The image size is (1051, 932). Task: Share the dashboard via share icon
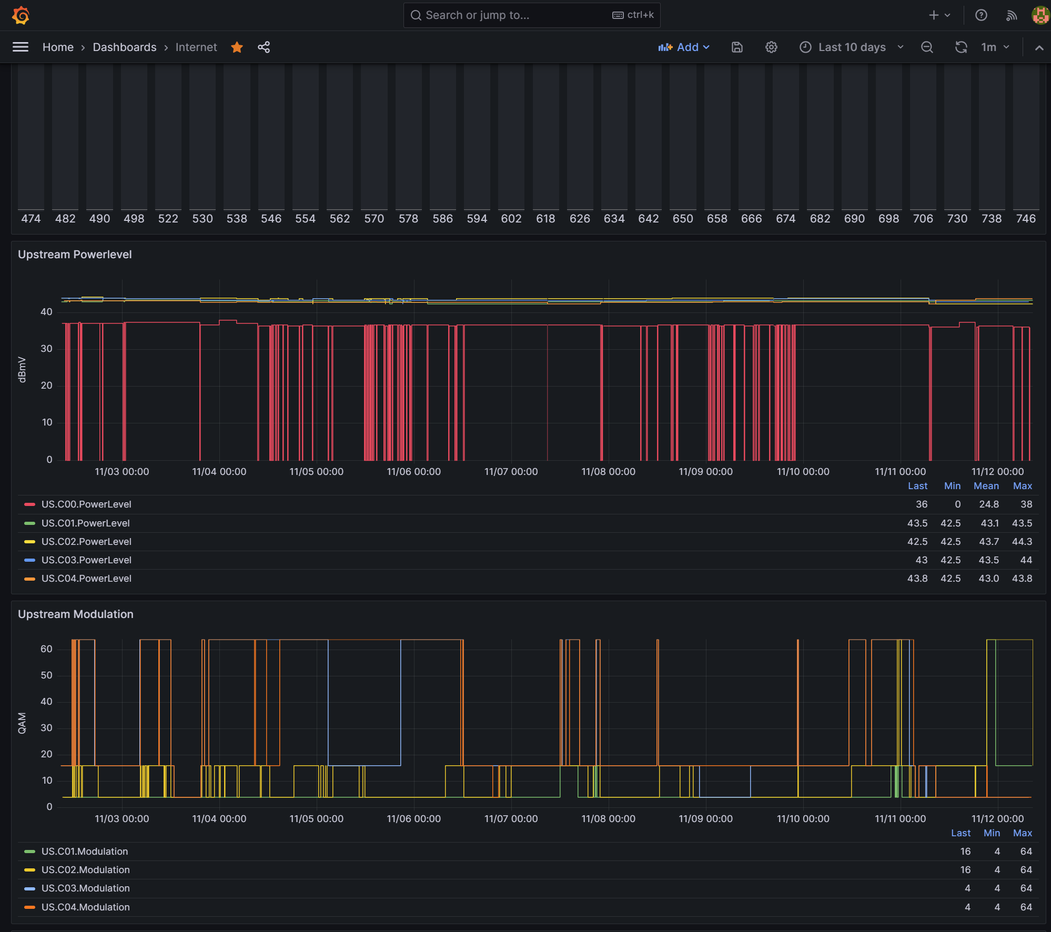264,47
